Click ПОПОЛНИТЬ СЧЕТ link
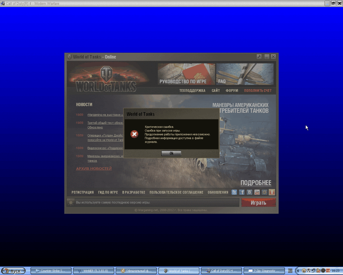343x275 pixels. (x=258, y=91)
